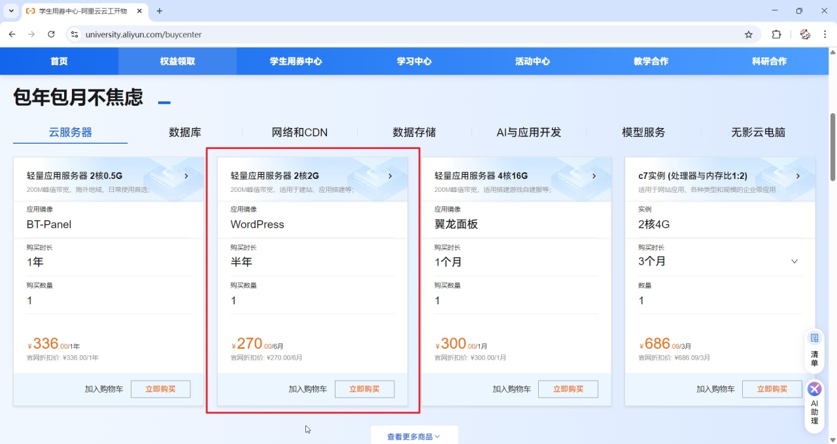
Task: Click the ¥336.00/1年 price
Action: click(x=54, y=344)
